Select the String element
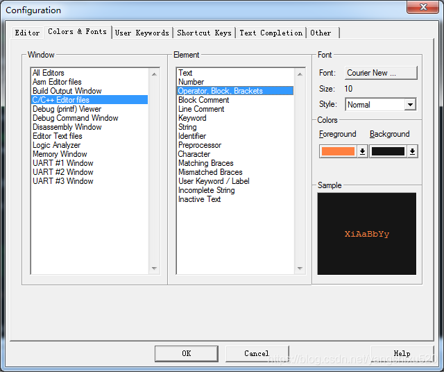 pos(235,127)
